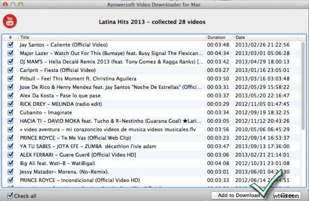Click title PRINCE ROYCE - Te Me Vas (Official Web Clip)
This screenshot has height=201, width=309.
(x=75, y=138)
